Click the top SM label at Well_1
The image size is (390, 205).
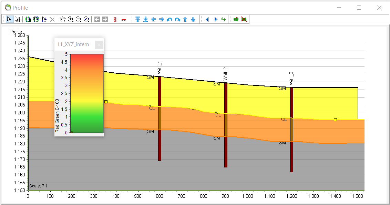[151, 78]
